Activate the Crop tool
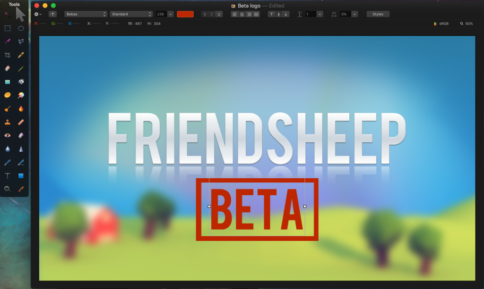Viewport: 484px width, 289px height. 8,55
